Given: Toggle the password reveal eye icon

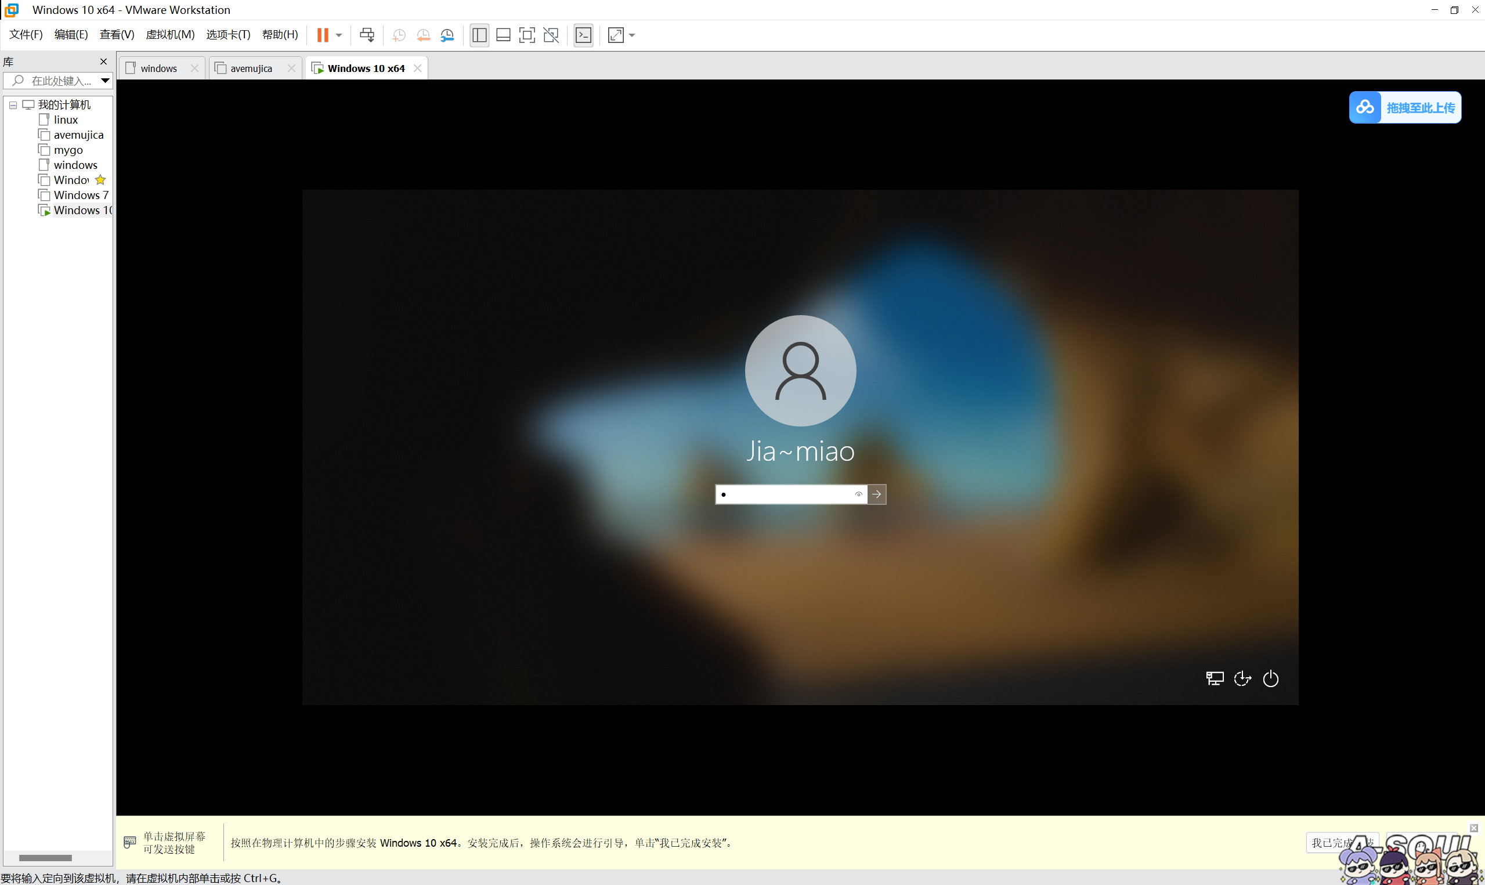Looking at the screenshot, I should click(x=858, y=494).
